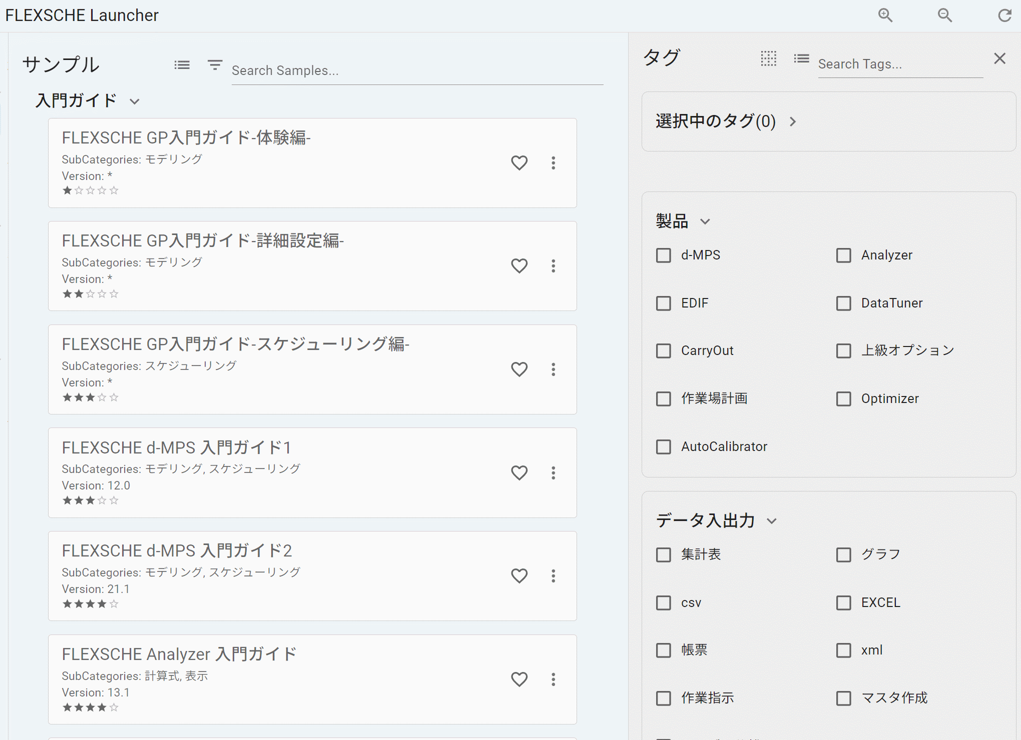This screenshot has height=740, width=1021.
Task: Collapse the 入門ガイド category
Action: [x=134, y=101]
